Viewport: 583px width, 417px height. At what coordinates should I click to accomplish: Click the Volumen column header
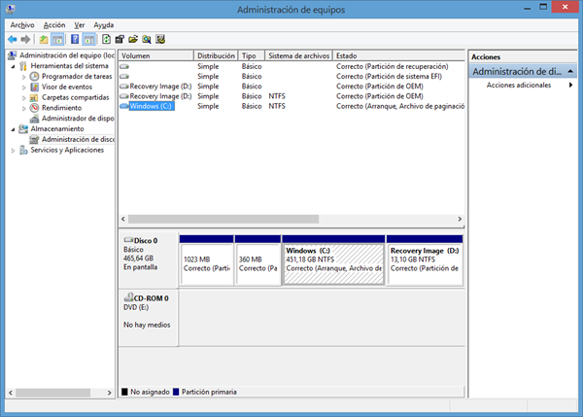point(155,56)
